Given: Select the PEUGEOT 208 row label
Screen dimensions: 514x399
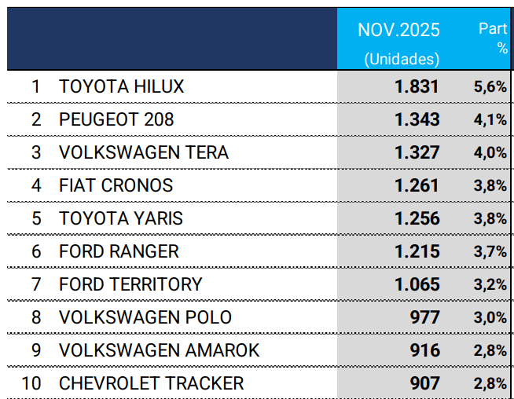Looking at the screenshot, I should tap(116, 119).
